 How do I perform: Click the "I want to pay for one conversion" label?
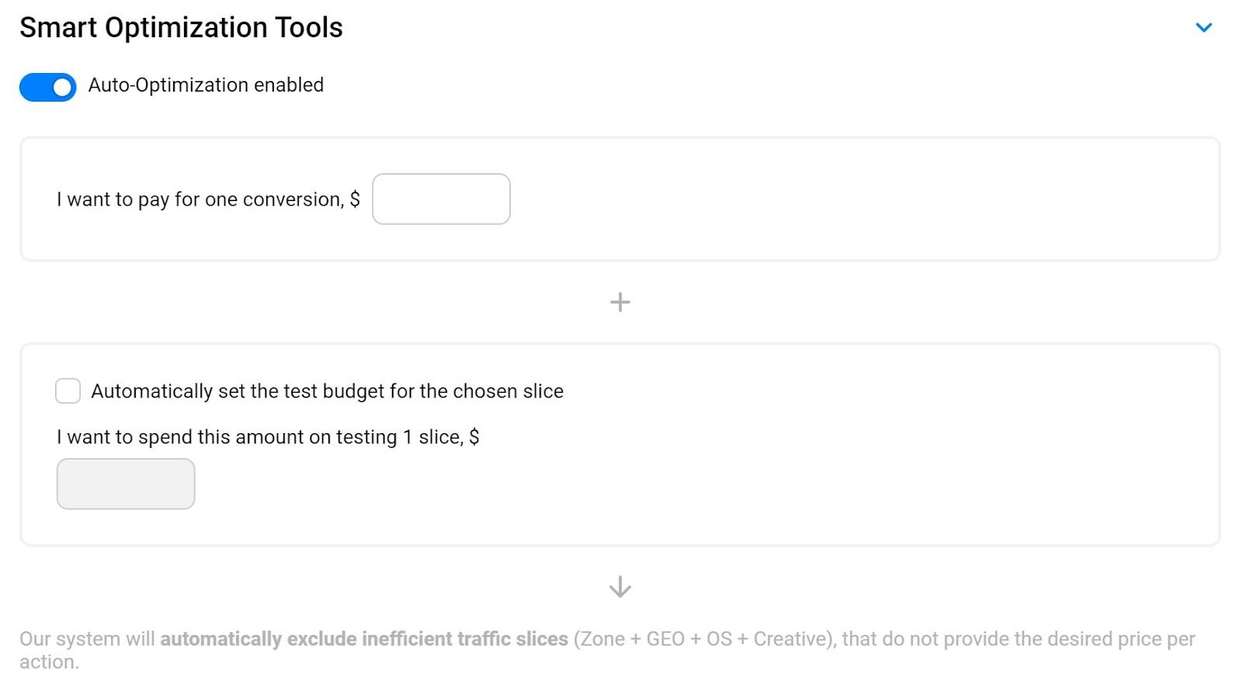click(208, 199)
